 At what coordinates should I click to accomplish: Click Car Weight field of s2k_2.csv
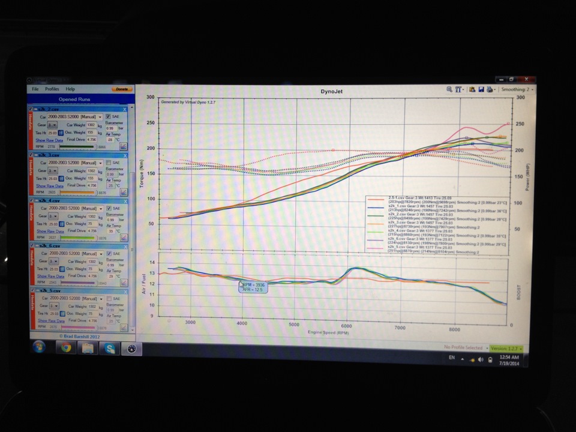(x=91, y=125)
